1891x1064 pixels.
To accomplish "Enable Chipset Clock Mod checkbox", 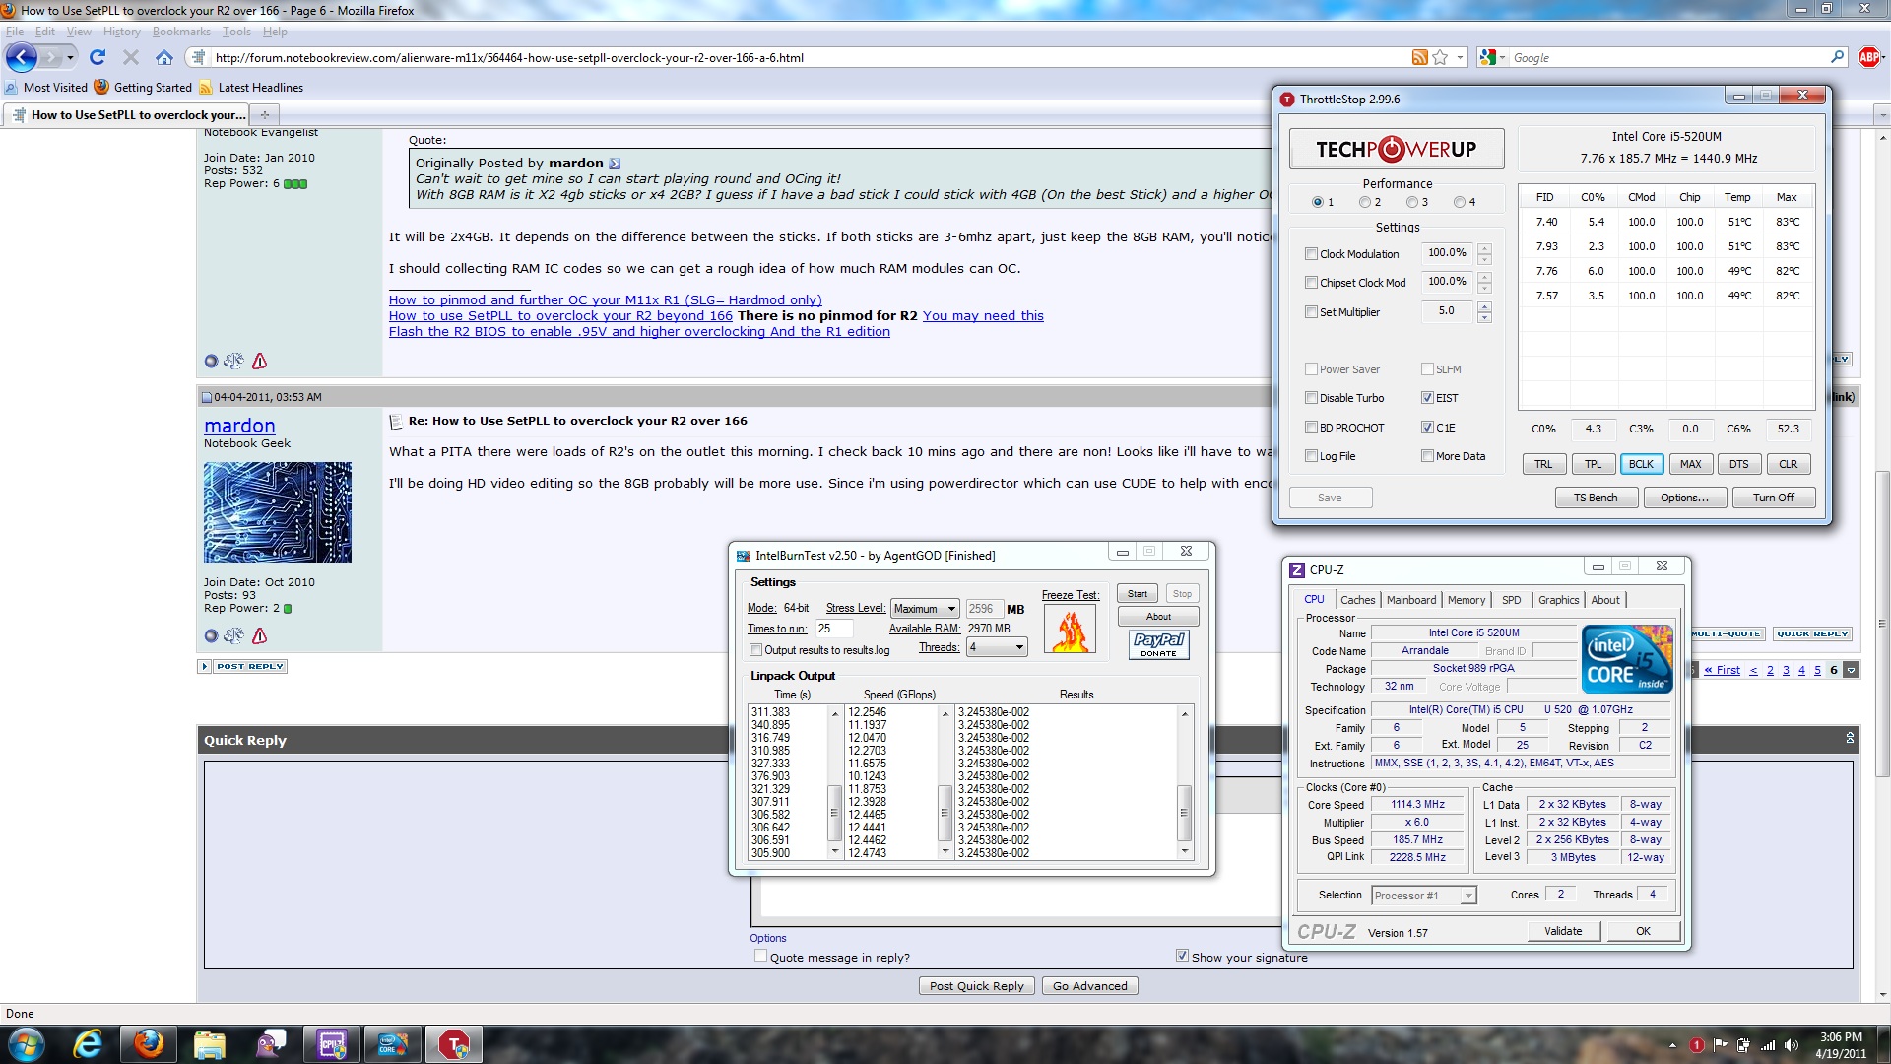I will pos(1311,283).
